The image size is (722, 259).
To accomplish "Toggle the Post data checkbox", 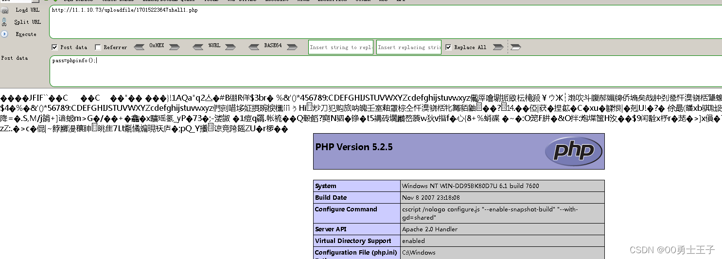I will click(55, 47).
